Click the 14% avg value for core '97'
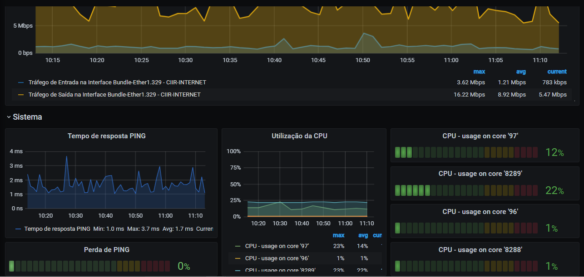584x277 pixels. 362,246
